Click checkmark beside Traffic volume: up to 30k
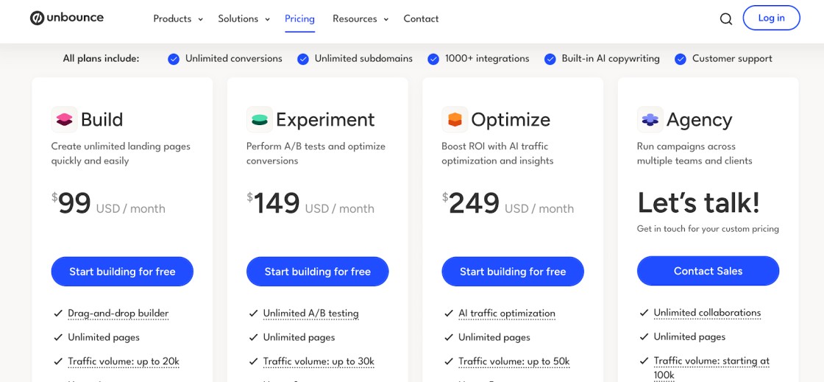 point(253,361)
